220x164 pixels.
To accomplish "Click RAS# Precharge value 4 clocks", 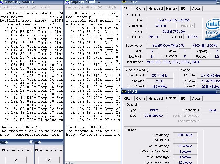I will pos(185,157).
